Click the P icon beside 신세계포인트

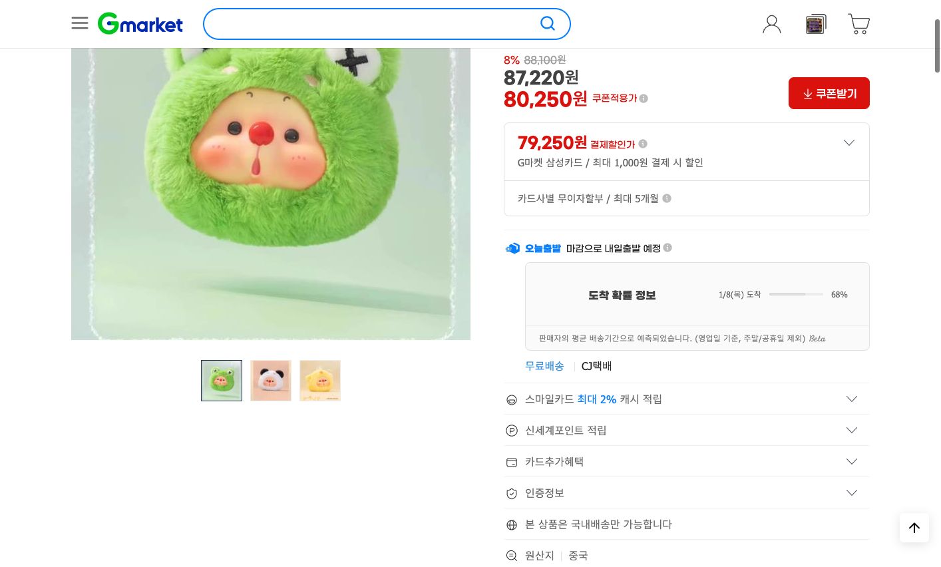(511, 431)
